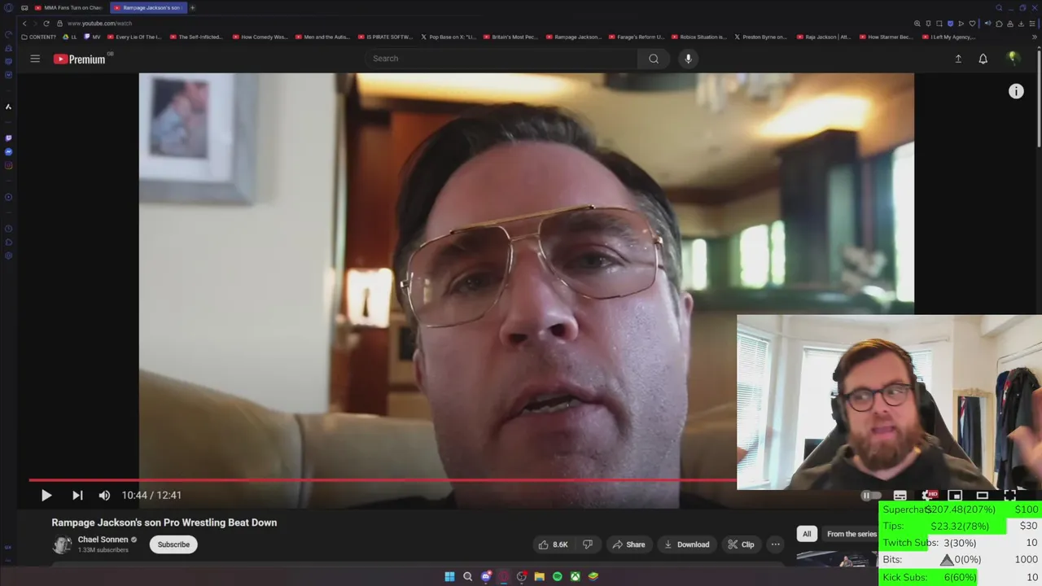The image size is (1042, 586).
Task: Open Windows taskbar search
Action: 467,576
